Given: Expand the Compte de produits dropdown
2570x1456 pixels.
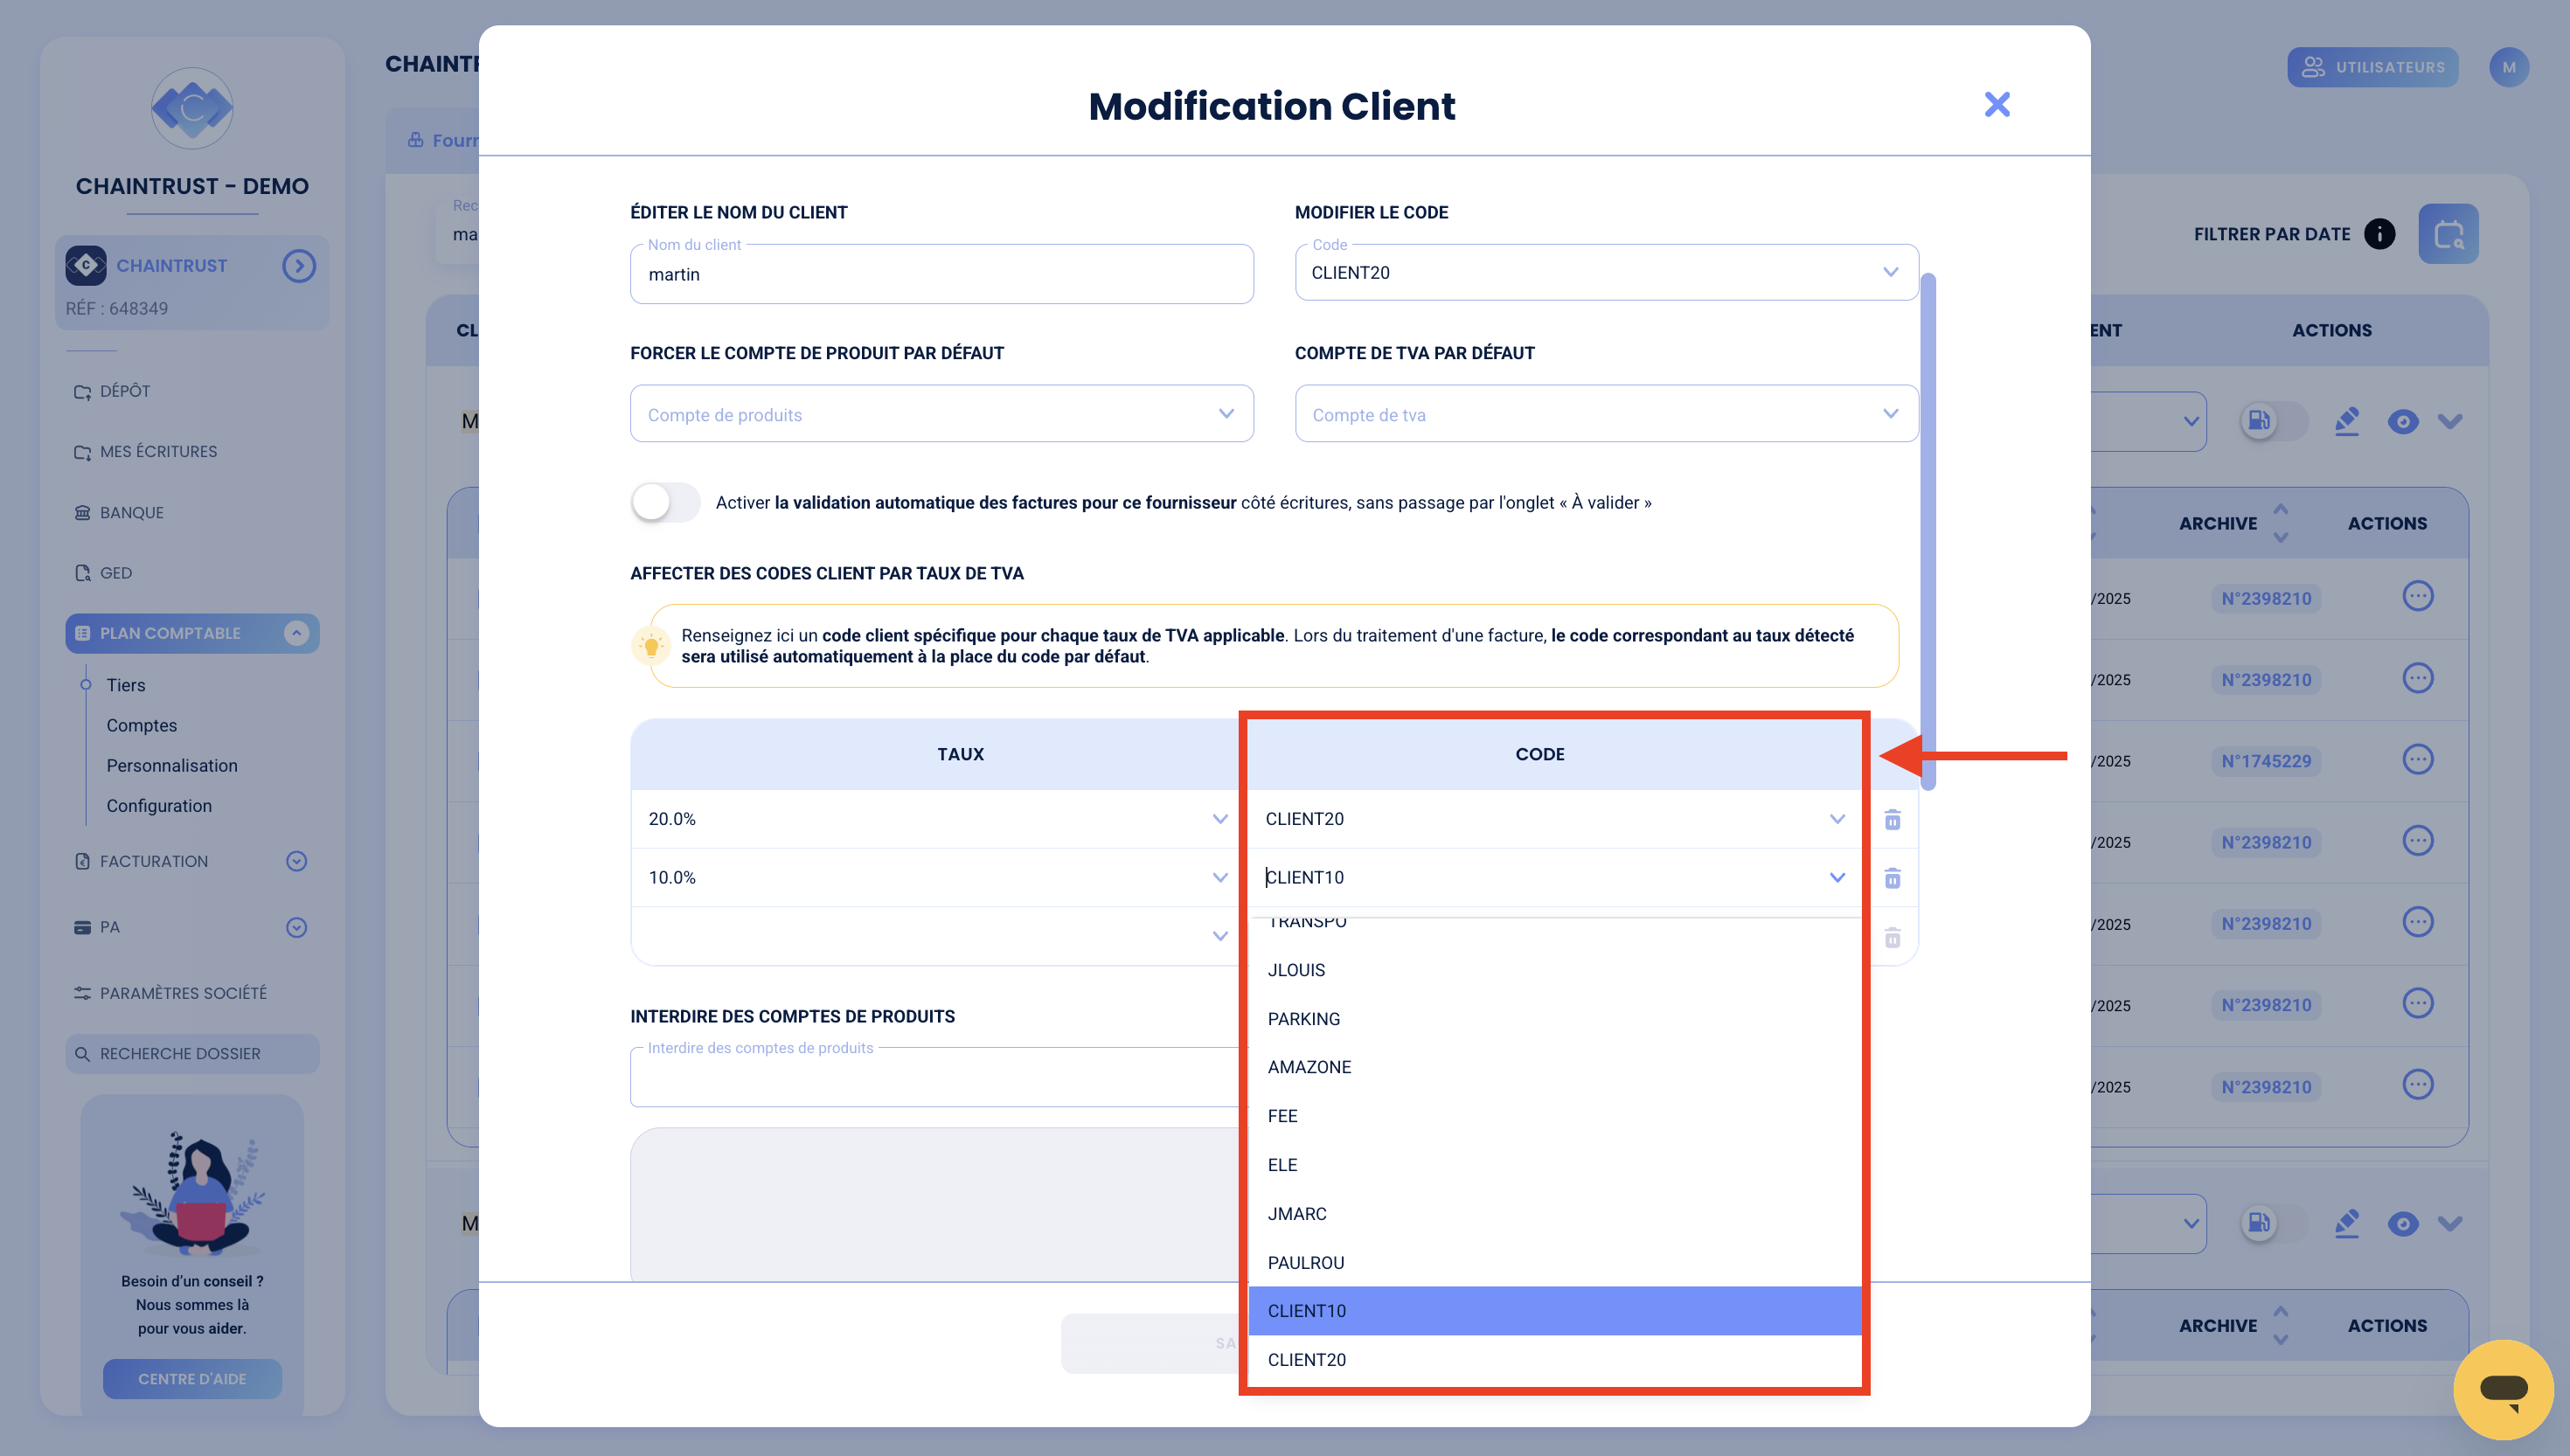Looking at the screenshot, I should 1224,413.
